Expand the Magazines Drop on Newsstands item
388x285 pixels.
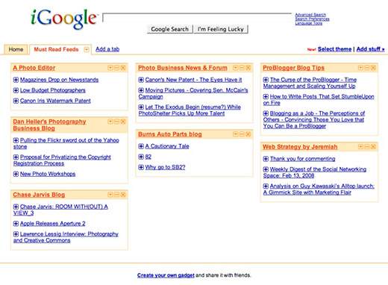tap(16, 80)
